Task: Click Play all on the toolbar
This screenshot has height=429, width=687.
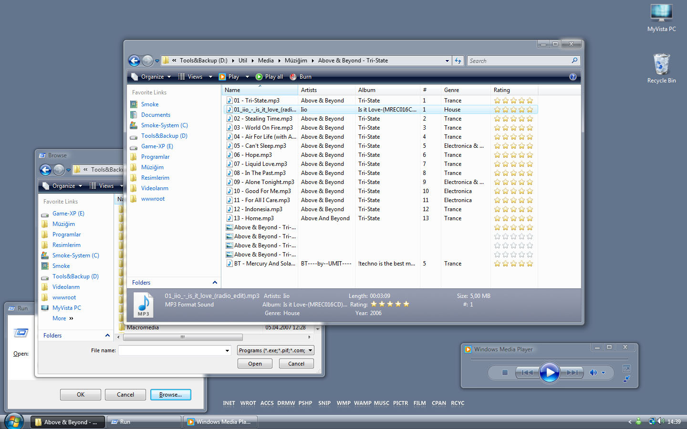Action: click(270, 77)
